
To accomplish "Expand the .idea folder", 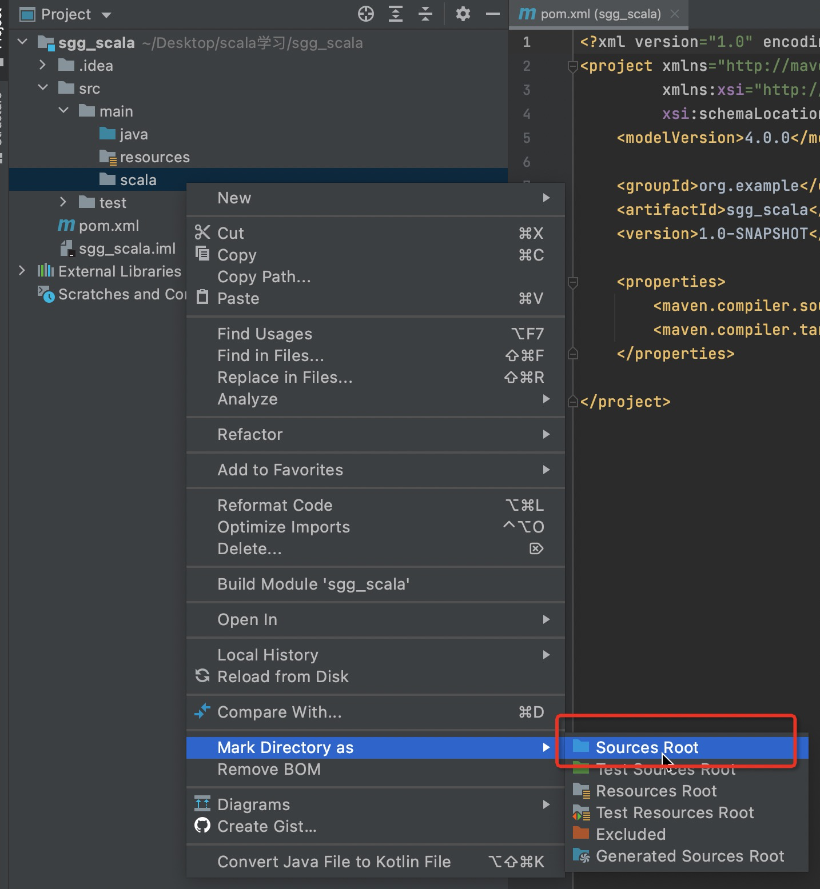I will [42, 65].
